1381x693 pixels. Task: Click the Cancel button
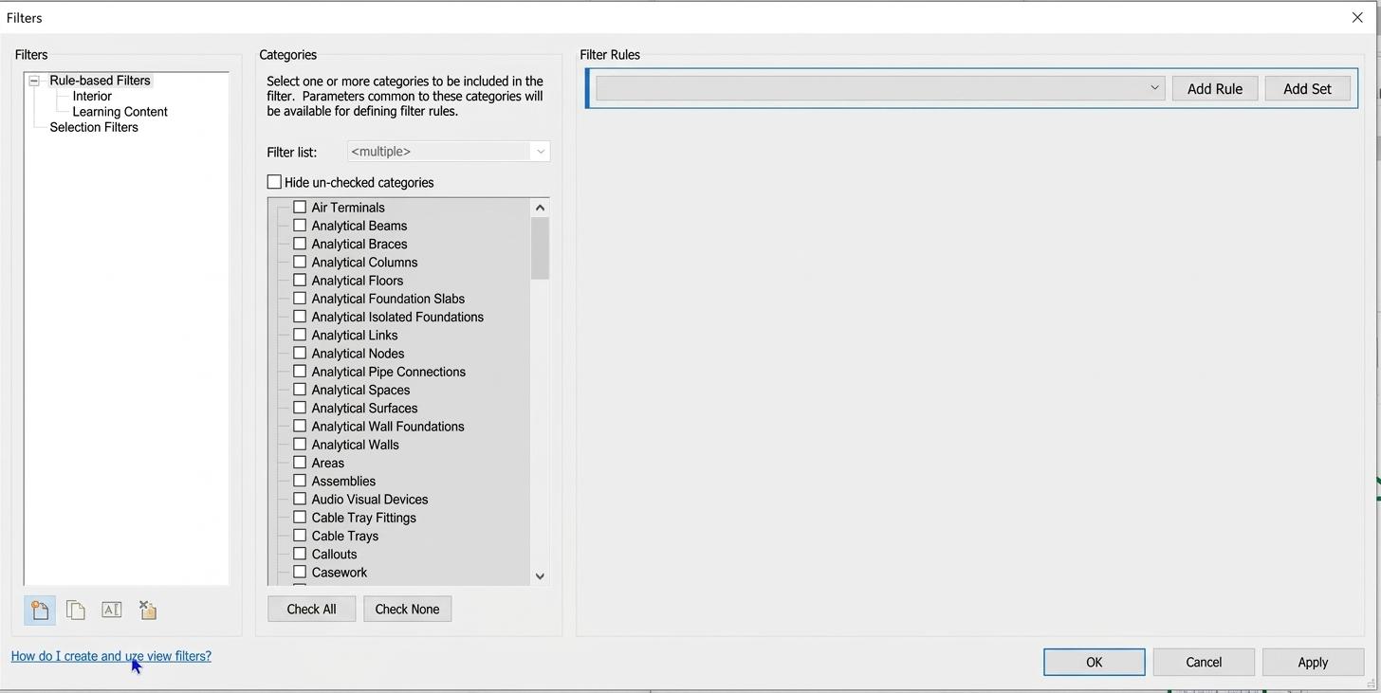point(1204,662)
